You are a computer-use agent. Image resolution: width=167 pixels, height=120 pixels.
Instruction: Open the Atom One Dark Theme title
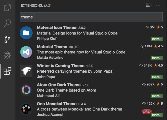(x=59, y=85)
